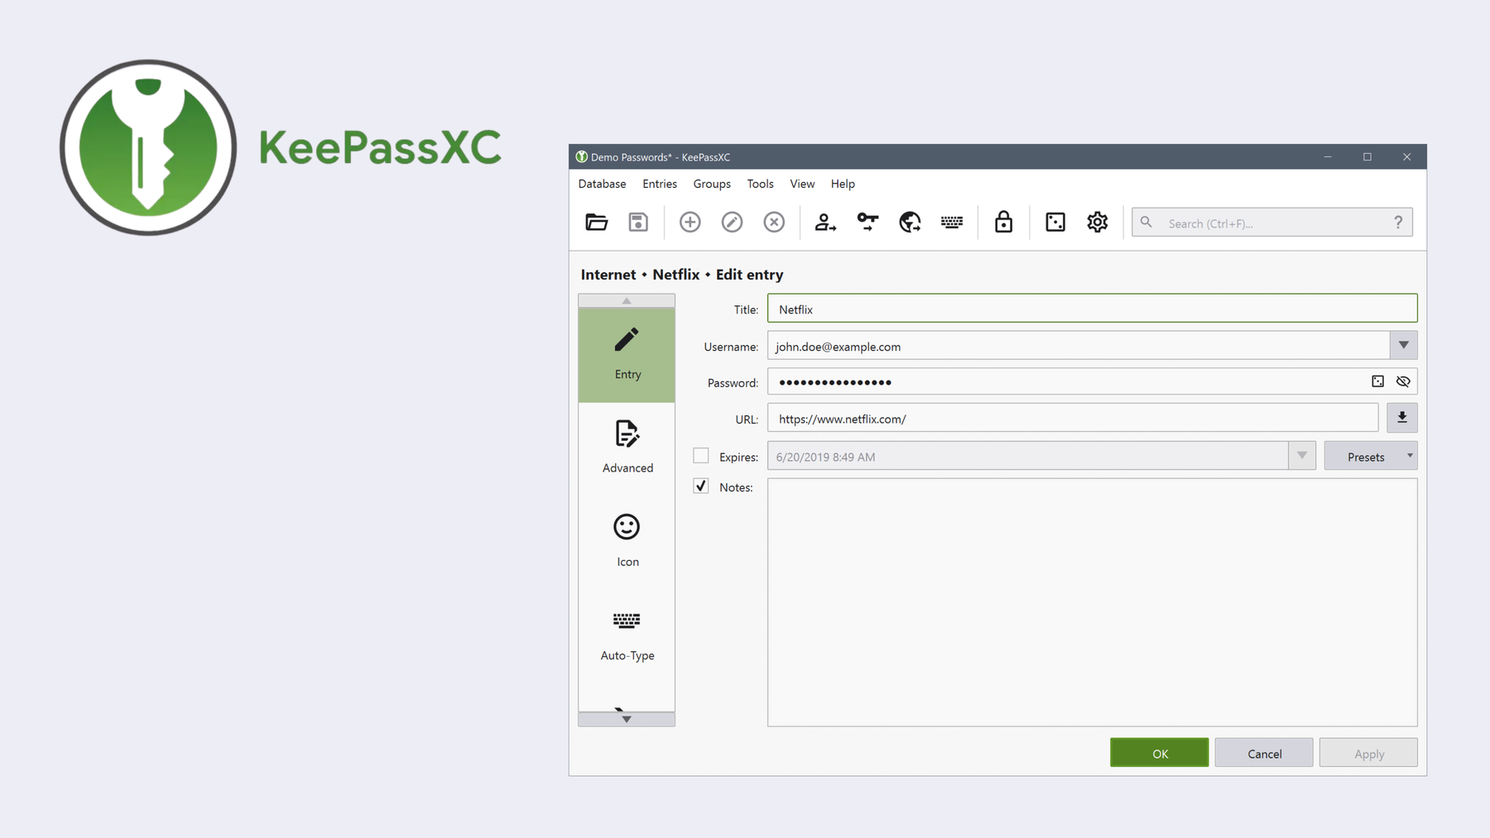Copy username with person-arrow icon
The image size is (1490, 838).
[x=825, y=222]
